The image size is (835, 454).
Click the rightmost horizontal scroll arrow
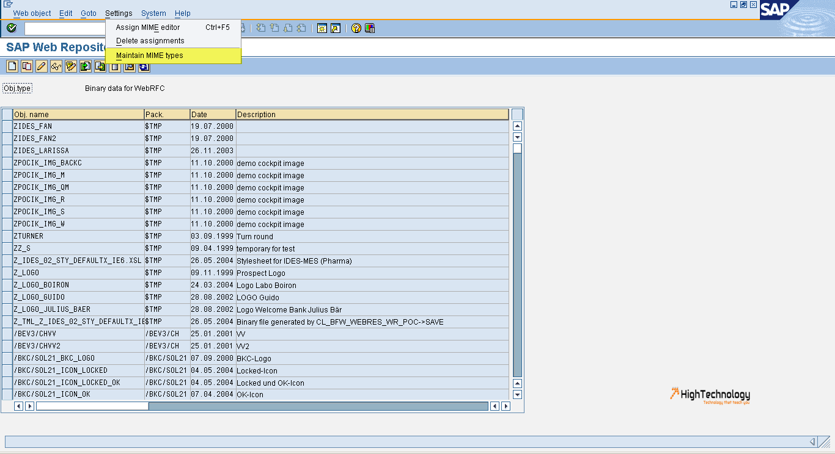[x=506, y=406]
